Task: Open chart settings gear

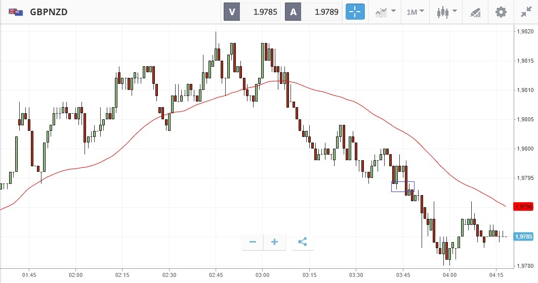Action: (501, 12)
